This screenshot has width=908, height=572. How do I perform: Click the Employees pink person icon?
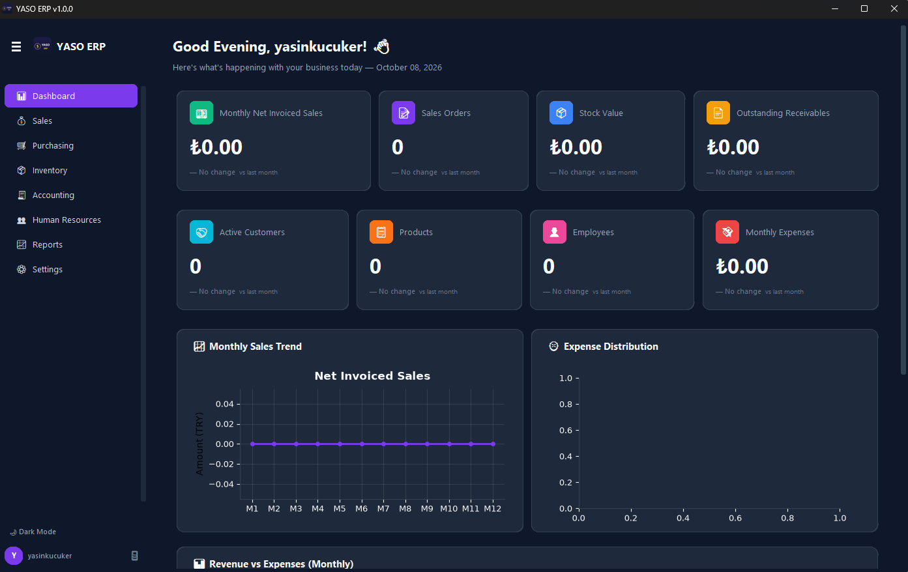point(555,232)
